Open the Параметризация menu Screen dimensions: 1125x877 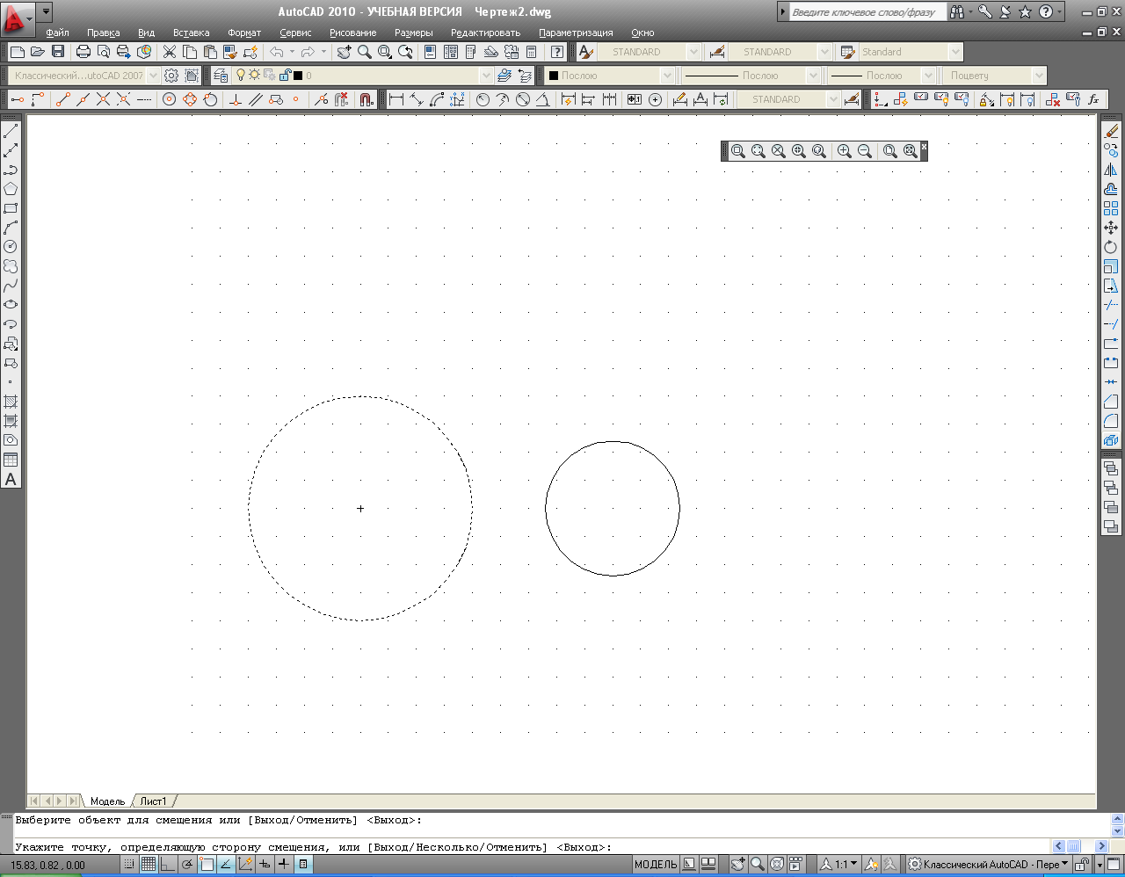tap(576, 33)
